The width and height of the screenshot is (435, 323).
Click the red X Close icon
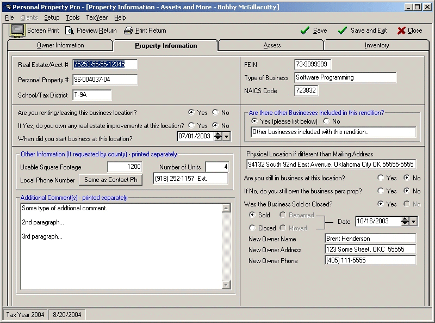[x=401, y=31]
